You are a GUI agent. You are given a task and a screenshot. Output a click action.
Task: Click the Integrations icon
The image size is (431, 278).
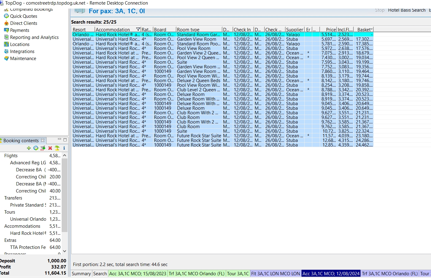point(6,51)
